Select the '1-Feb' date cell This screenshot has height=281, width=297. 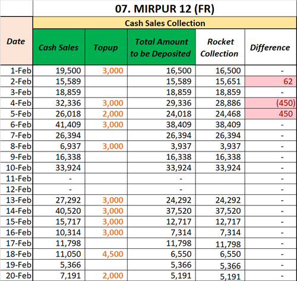(x=17, y=71)
